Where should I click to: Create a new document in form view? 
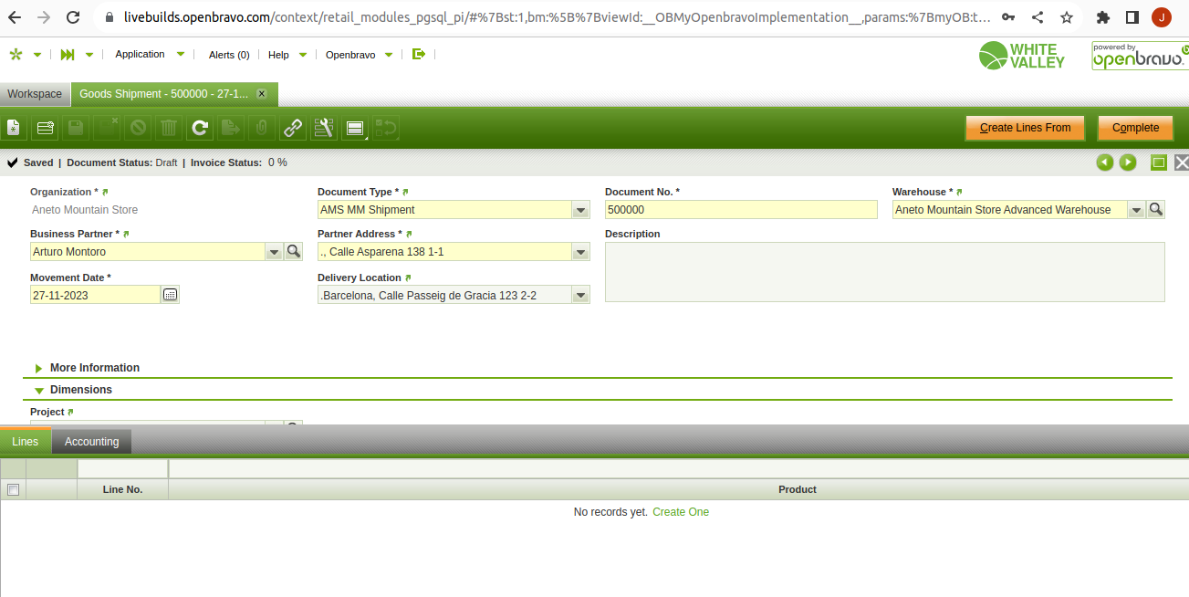pyautogui.click(x=13, y=128)
